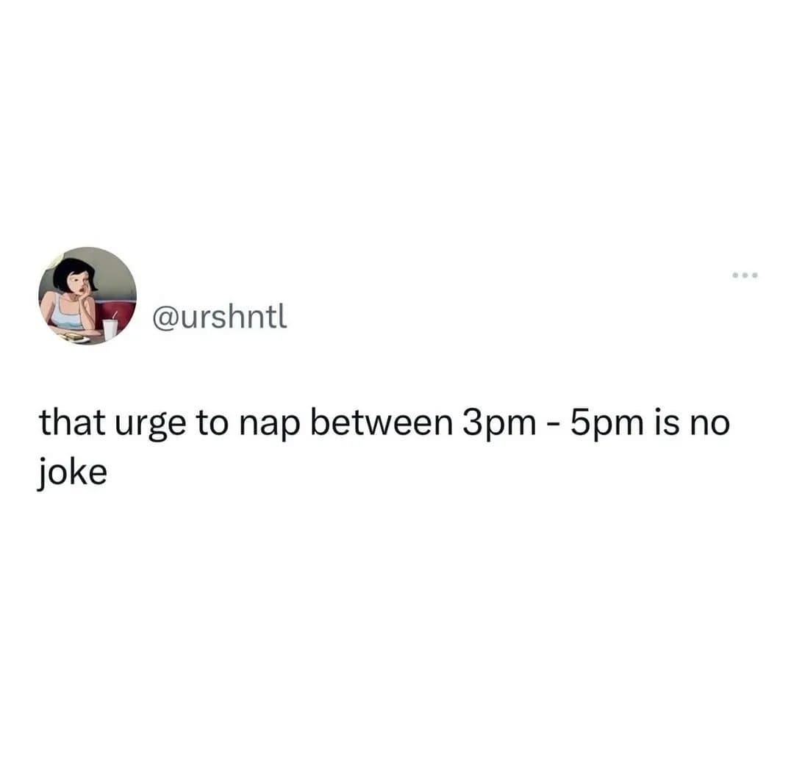
Task: Click the plate of food in avatar
Action: (x=74, y=336)
